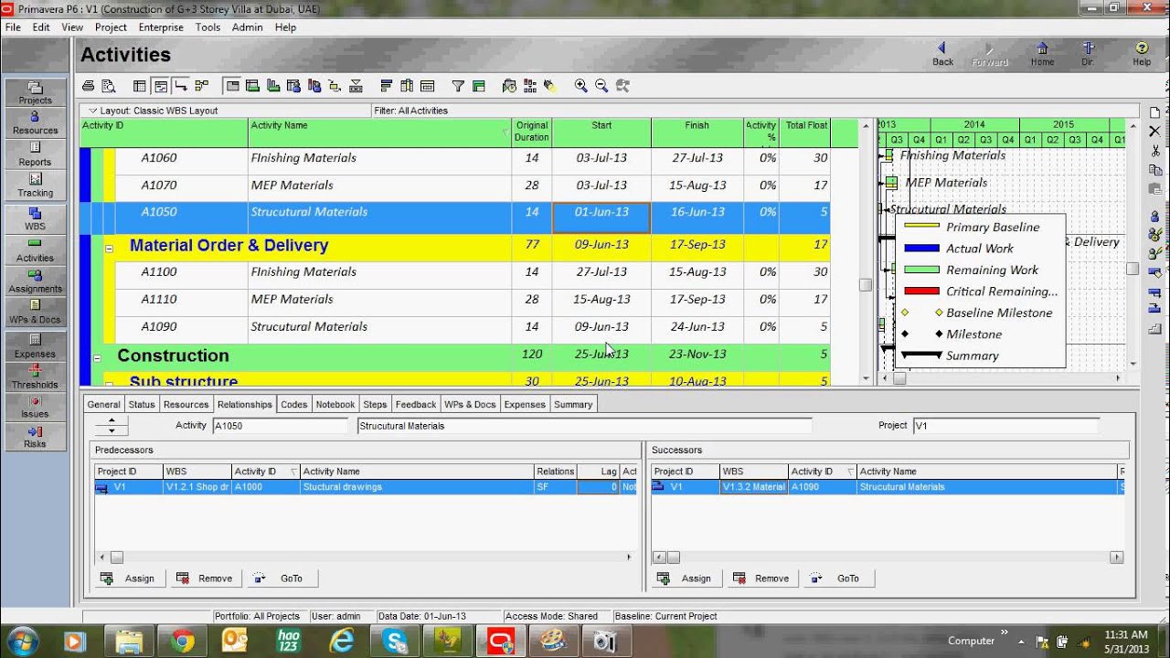Open the Reports sidebar icon
Screen dimensions: 1170x658
35,154
